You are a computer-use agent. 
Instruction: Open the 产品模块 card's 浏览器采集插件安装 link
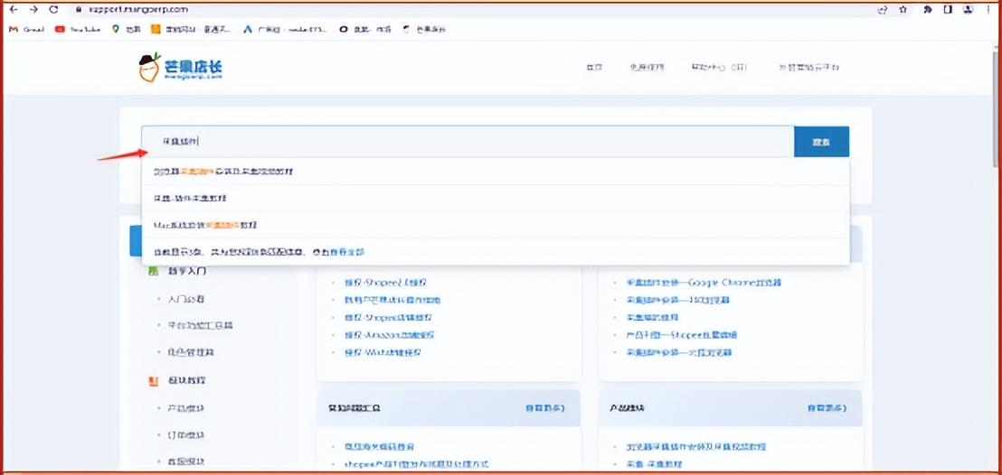696,447
